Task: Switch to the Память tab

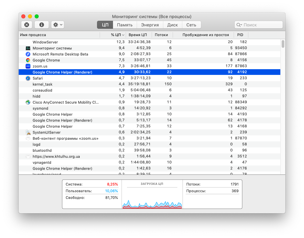Action: click(125, 25)
